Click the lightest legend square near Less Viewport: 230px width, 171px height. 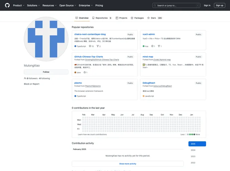point(186,135)
